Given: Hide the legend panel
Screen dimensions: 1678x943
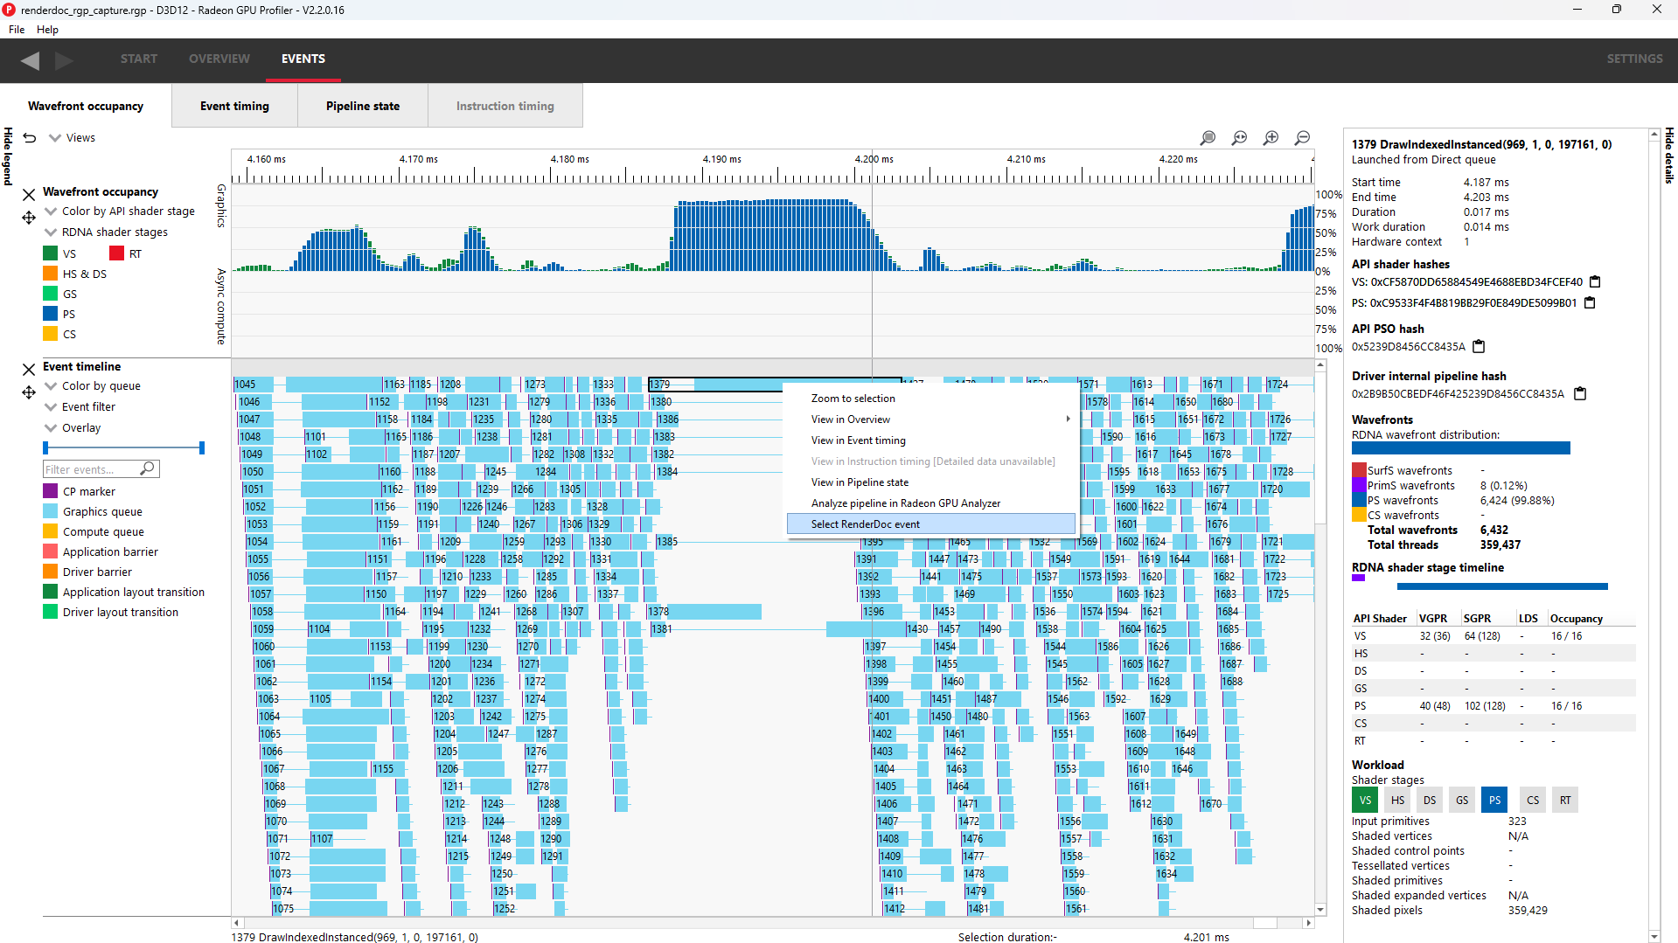Looking at the screenshot, I should click(8, 156).
